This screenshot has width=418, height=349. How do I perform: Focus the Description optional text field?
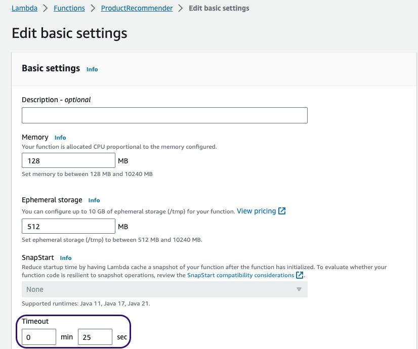click(164, 115)
